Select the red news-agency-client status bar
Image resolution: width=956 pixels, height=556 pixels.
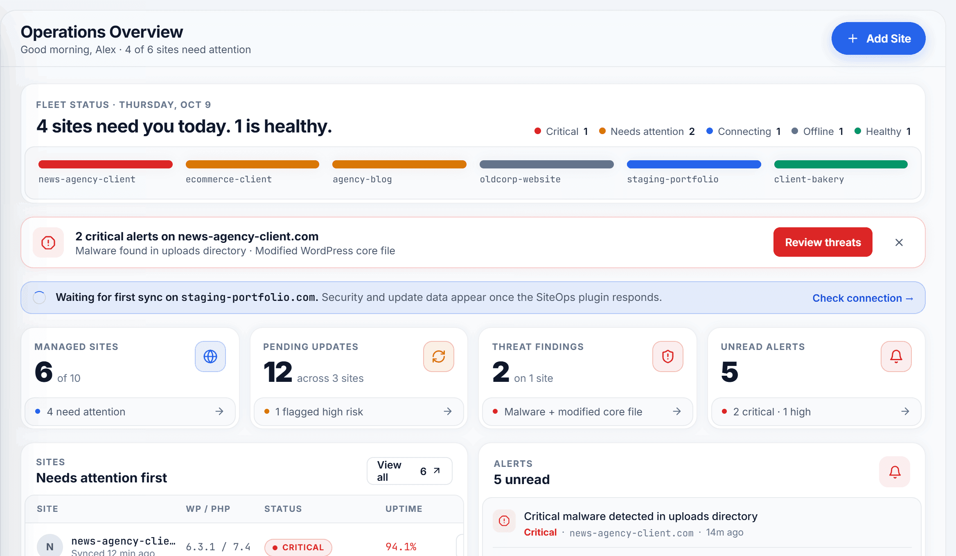click(x=106, y=164)
